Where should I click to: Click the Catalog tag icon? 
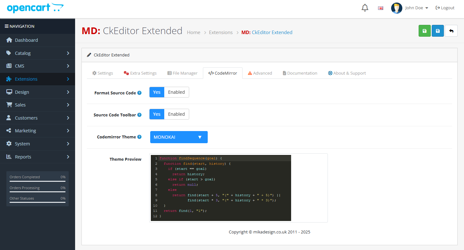pos(9,53)
